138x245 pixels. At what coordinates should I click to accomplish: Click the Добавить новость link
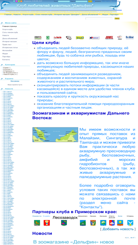tap(118, 229)
